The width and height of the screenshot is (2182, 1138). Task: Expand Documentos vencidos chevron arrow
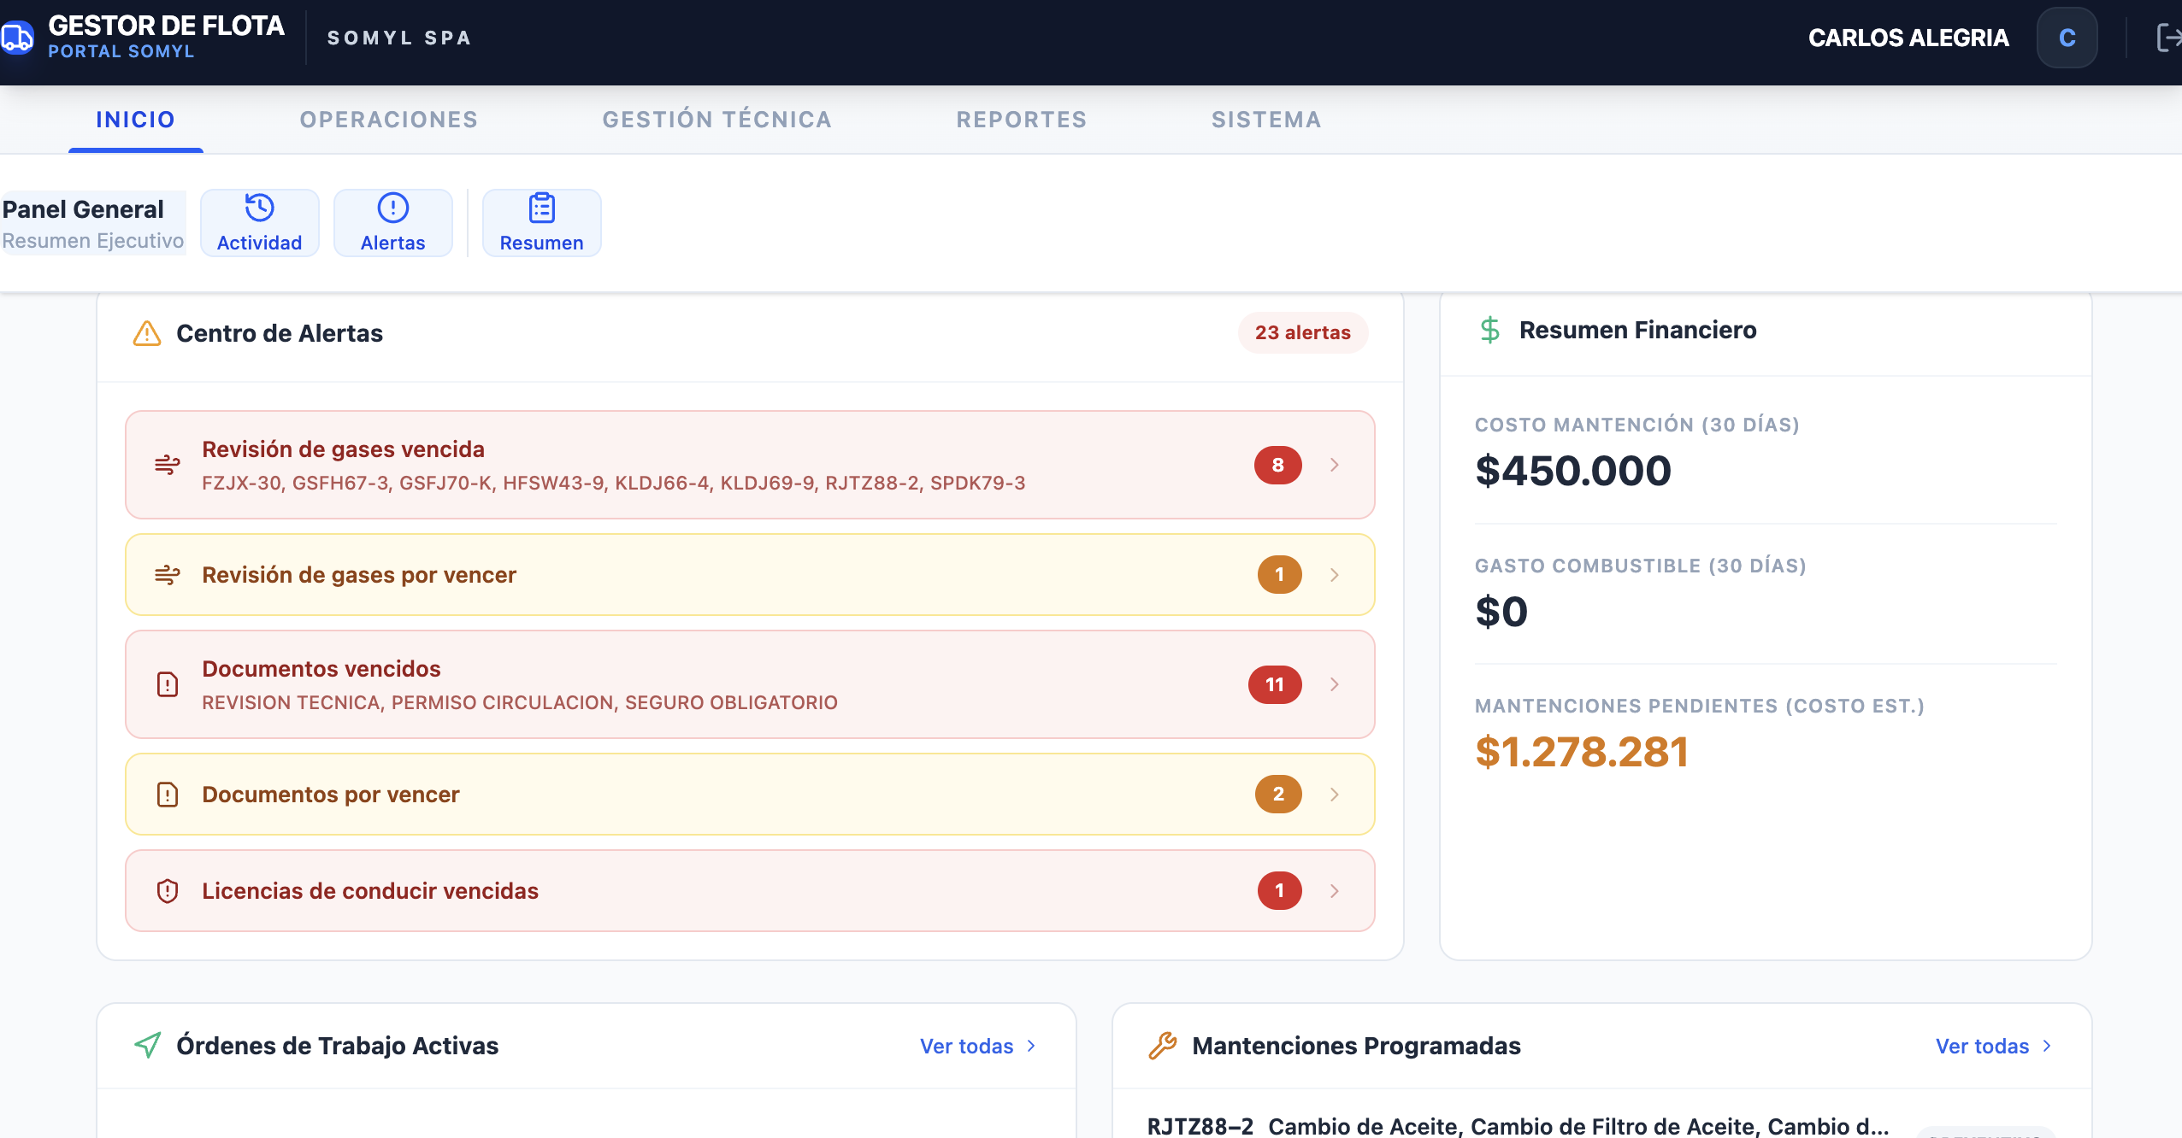1334,684
